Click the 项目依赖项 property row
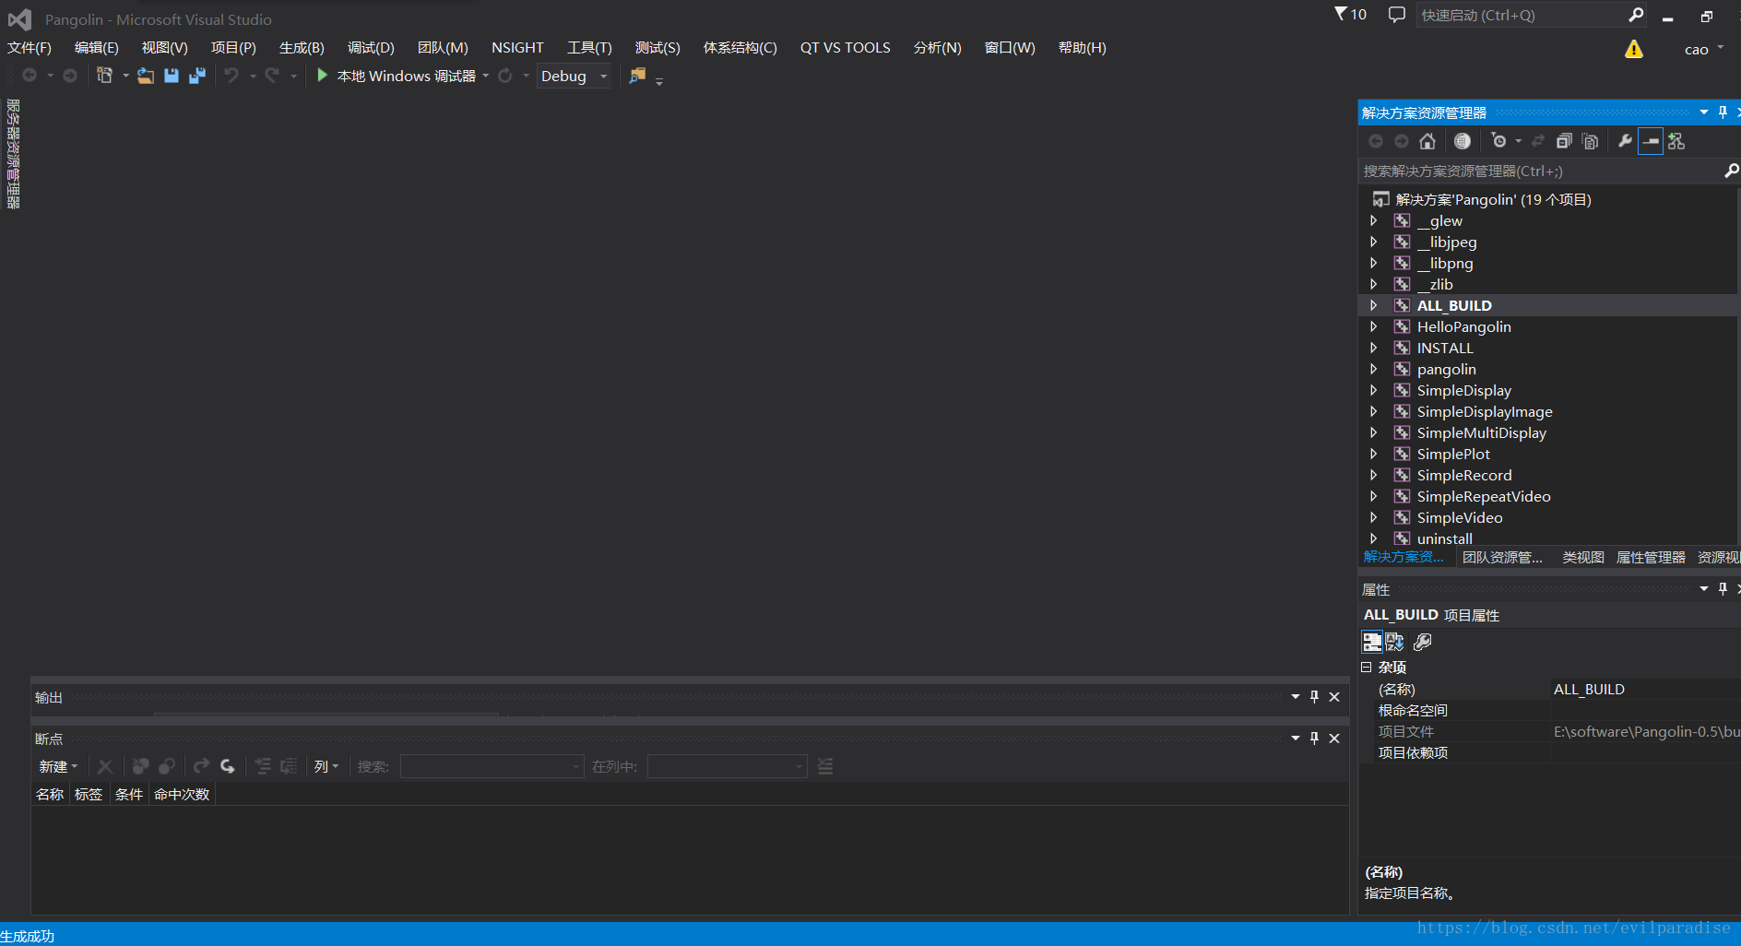 point(1551,752)
